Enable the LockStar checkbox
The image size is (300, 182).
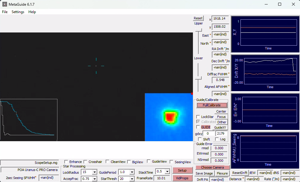coord(198,117)
